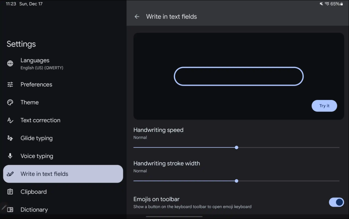
Task: Click the Handwriting stroke width slider handle
Action: tap(236, 181)
